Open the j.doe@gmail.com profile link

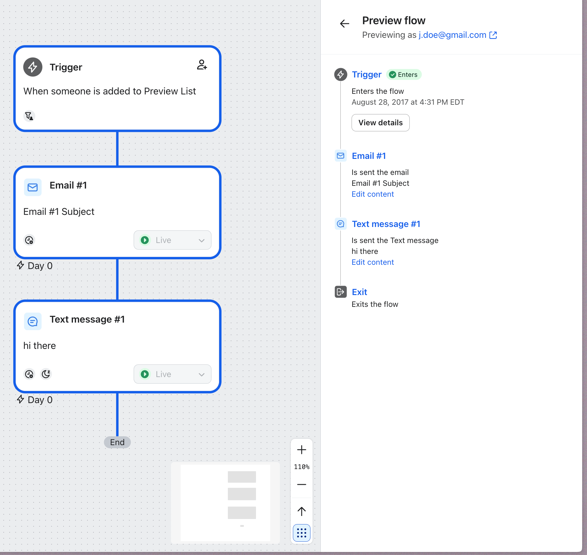tap(452, 35)
